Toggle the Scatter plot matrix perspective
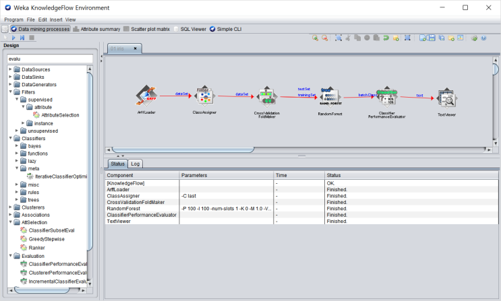Image resolution: width=501 pixels, height=301 pixels. [x=147, y=29]
